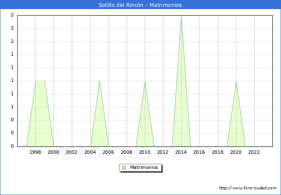The height and width of the screenshot is (195, 281).
Task: Click the topmost y-axis label 2
Action: tap(12, 15)
